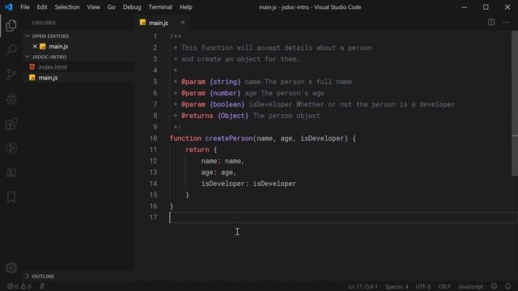Open the Debug menu
This screenshot has width=518, height=291.
coord(132,7)
